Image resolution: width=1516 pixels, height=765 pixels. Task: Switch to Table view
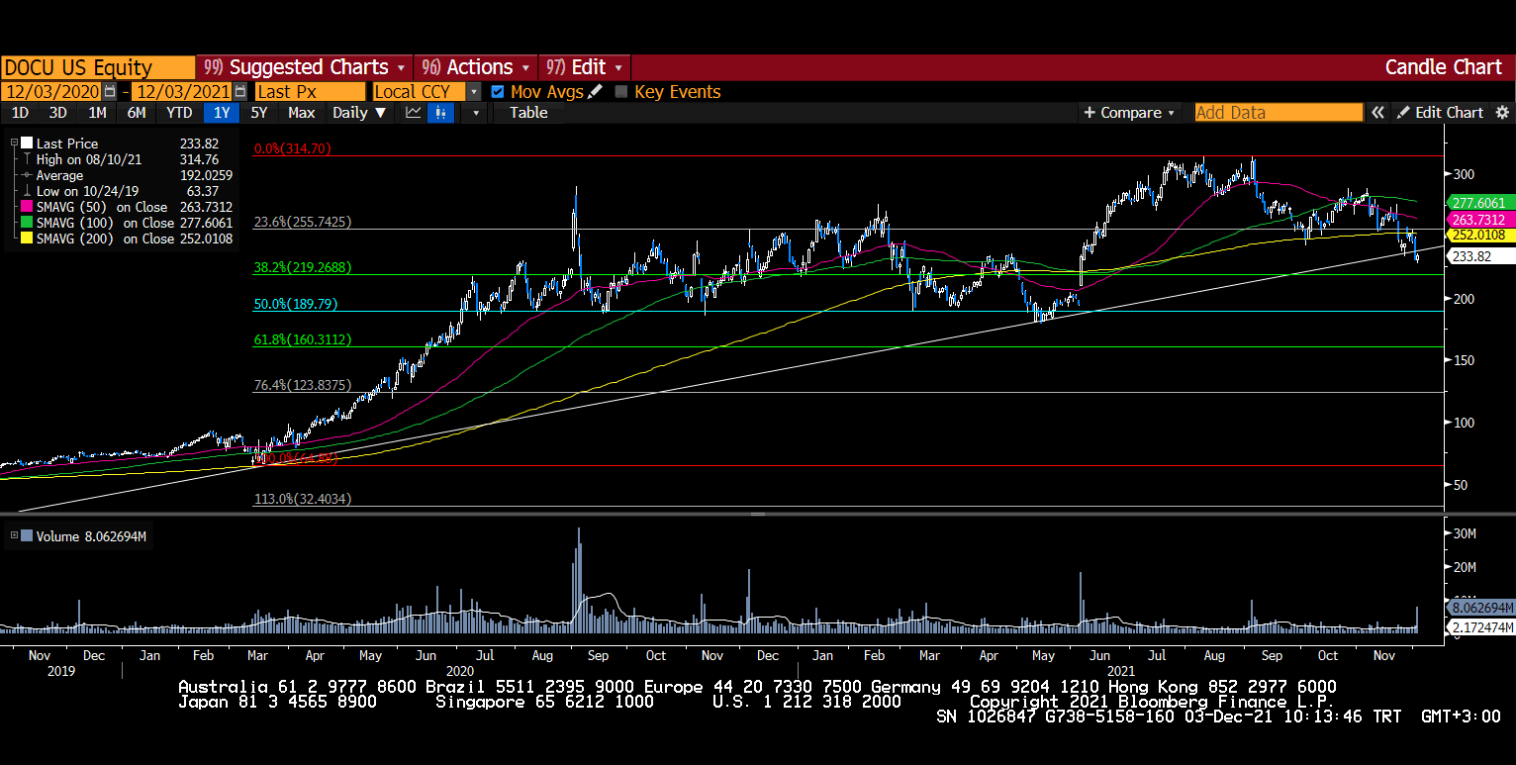point(528,113)
